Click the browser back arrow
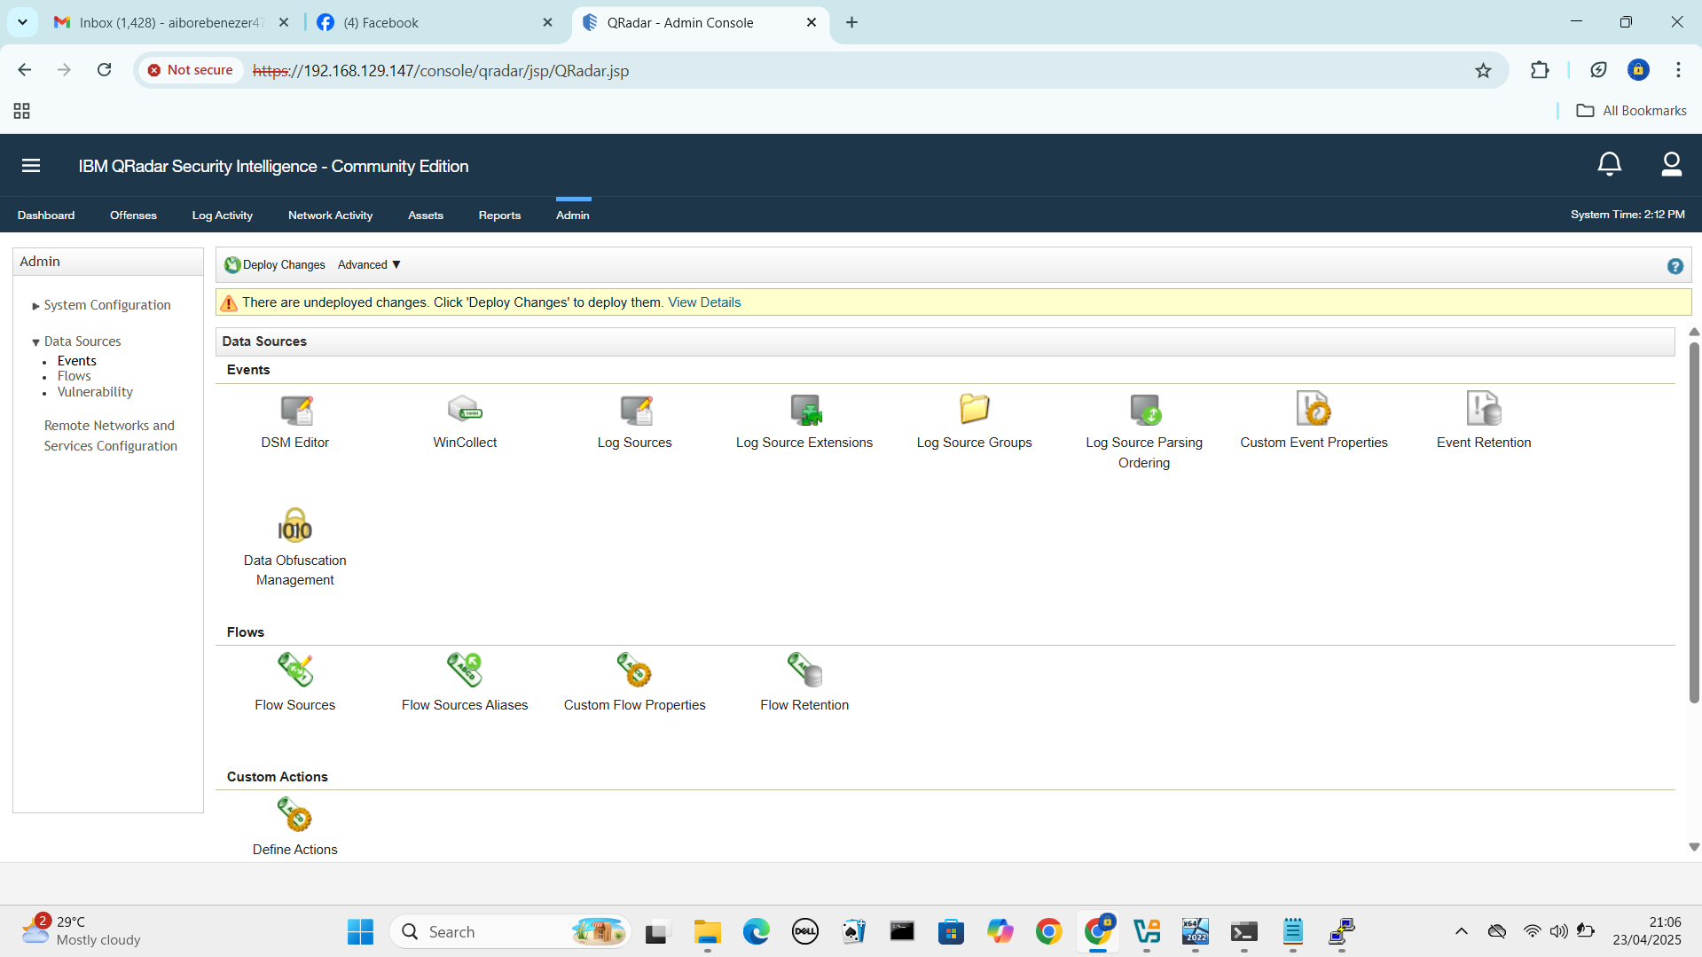The height and width of the screenshot is (957, 1702). coord(25,70)
